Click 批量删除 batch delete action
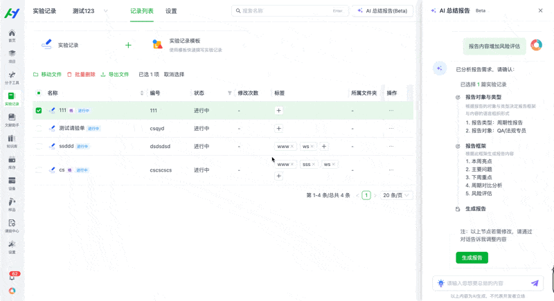This screenshot has height=301, width=554. point(81,75)
